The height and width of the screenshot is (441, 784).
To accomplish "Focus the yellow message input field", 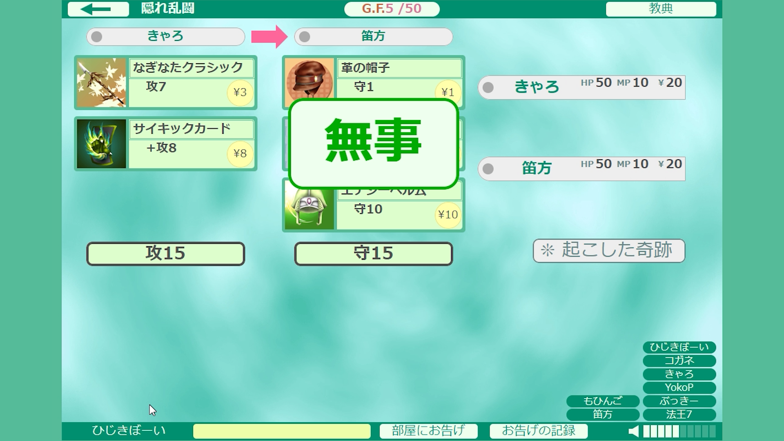I will point(282,431).
